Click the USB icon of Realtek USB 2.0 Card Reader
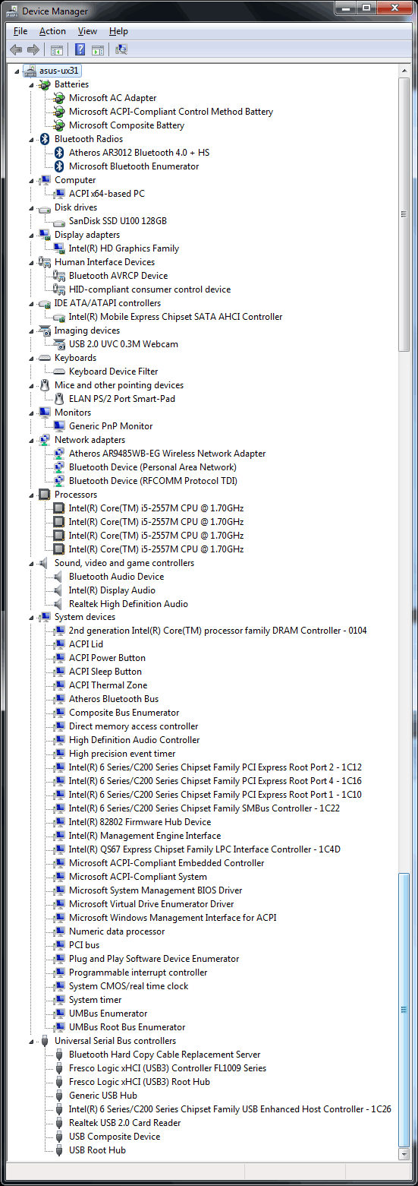The height and width of the screenshot is (1186, 418). (x=59, y=1123)
